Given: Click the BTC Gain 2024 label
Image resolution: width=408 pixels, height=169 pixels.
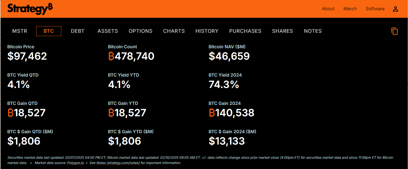Looking at the screenshot, I should point(225,103).
